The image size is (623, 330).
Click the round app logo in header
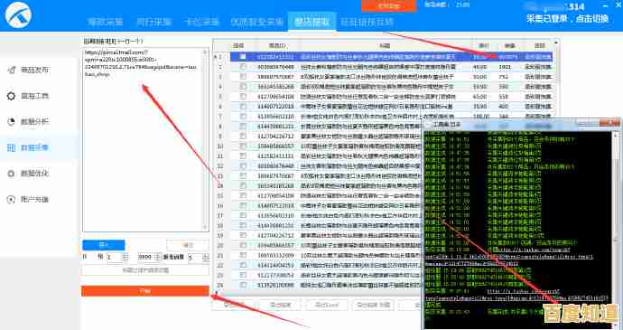click(18, 14)
